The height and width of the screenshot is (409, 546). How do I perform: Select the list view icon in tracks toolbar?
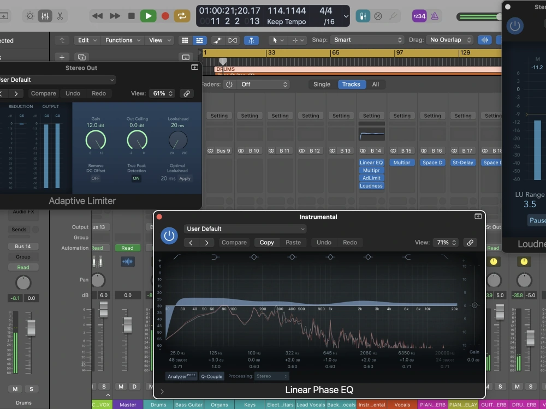[x=199, y=40]
